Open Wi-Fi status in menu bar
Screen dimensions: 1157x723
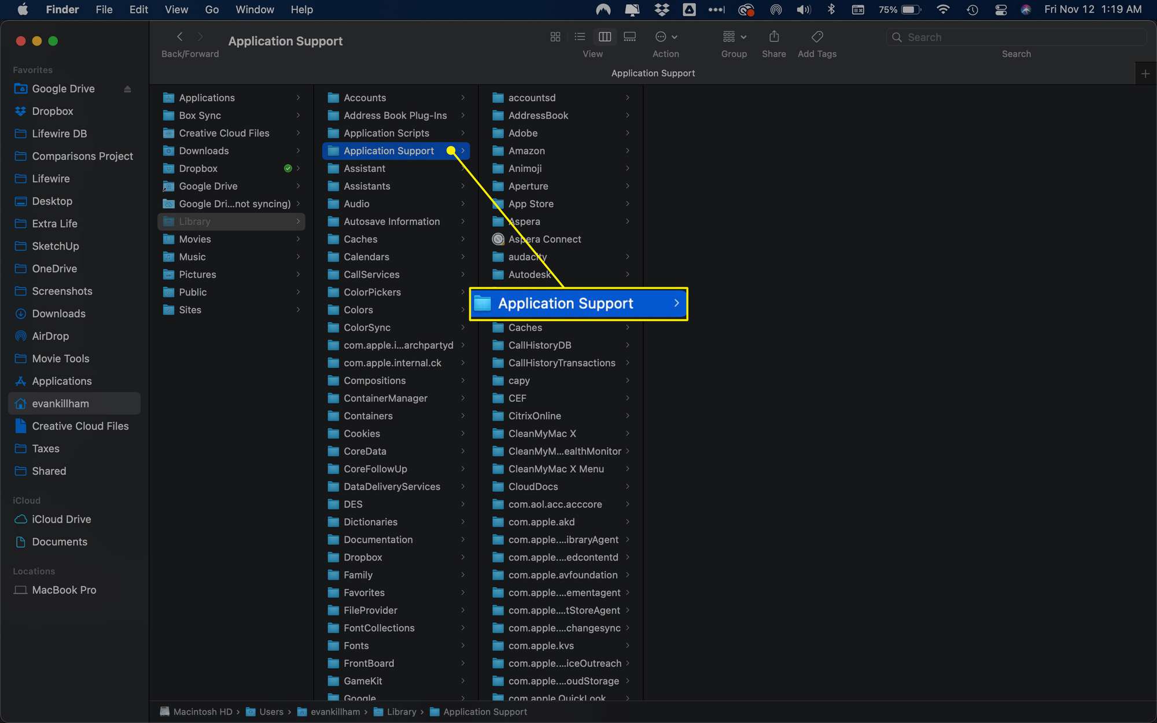943,9
